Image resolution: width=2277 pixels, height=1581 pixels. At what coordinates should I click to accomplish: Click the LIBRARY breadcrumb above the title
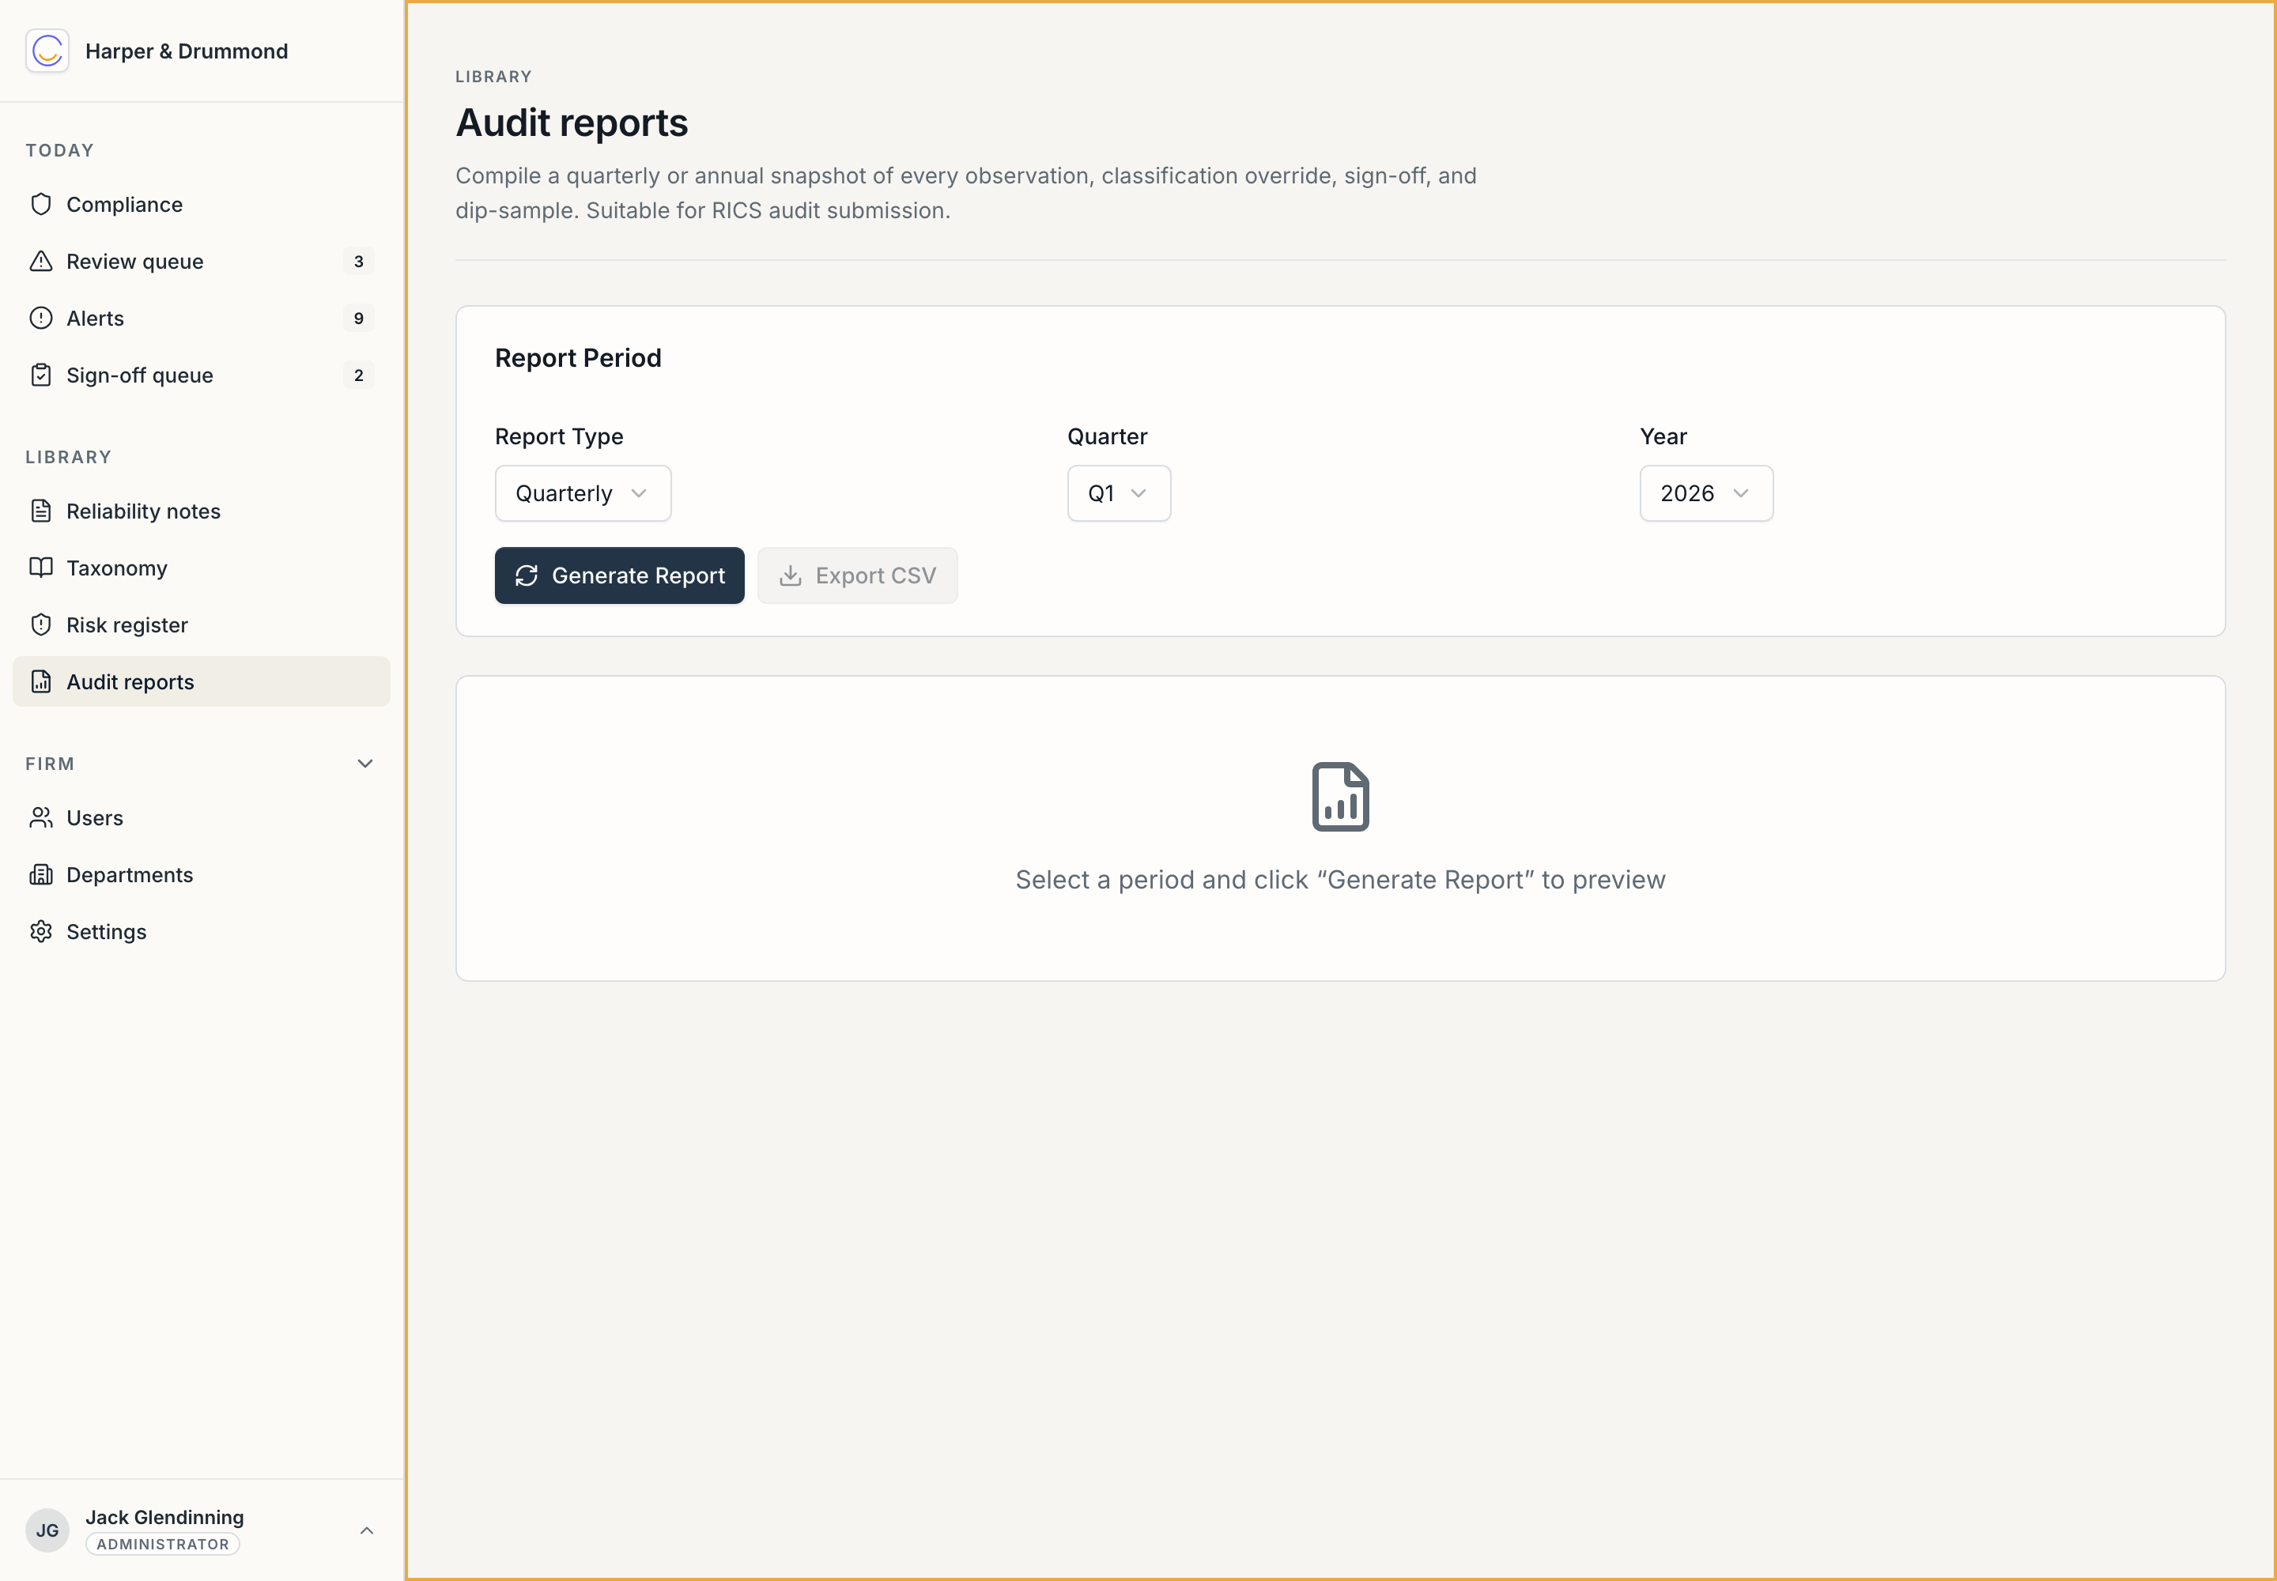pyautogui.click(x=493, y=76)
